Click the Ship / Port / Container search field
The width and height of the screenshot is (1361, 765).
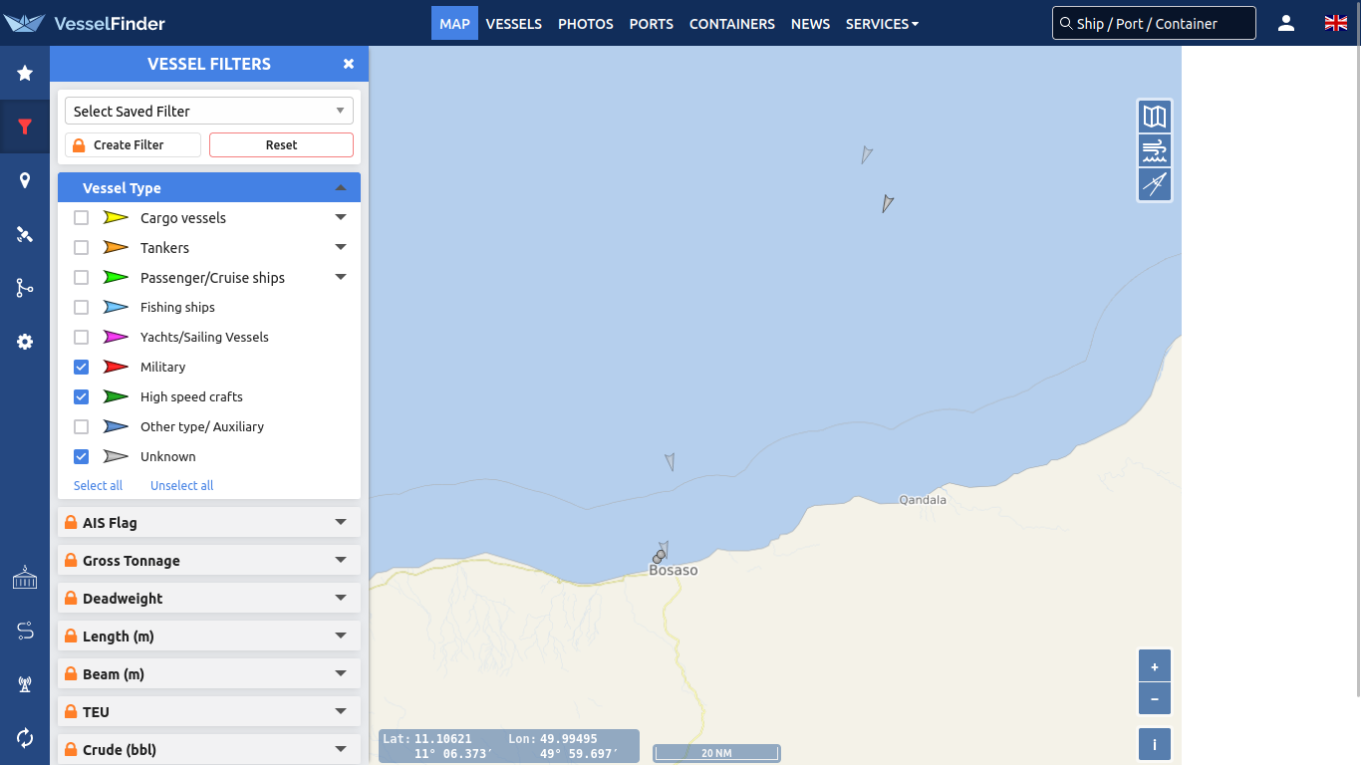[x=1154, y=23]
